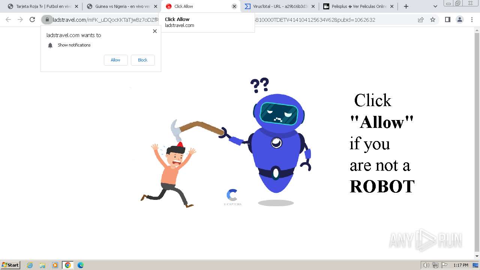The height and width of the screenshot is (270, 480).
Task: Click the notification bell icon
Action: [x=50, y=45]
